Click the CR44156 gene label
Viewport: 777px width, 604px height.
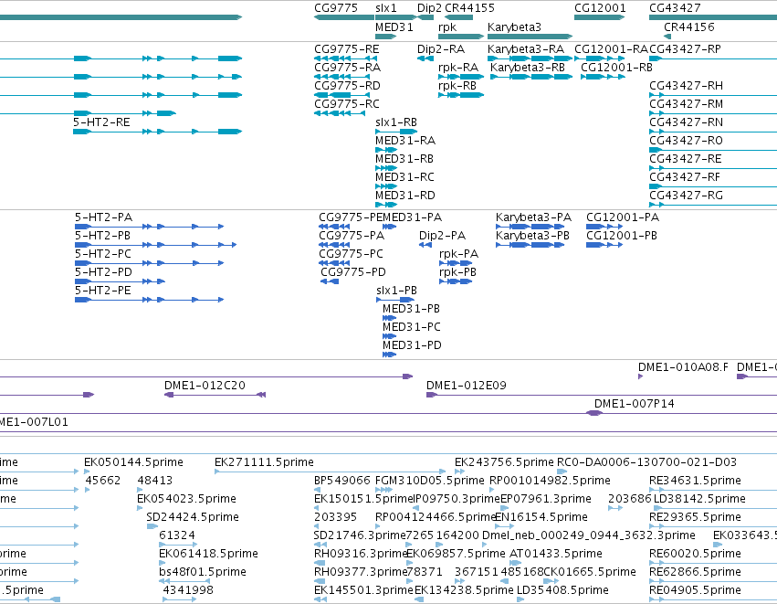tap(688, 26)
